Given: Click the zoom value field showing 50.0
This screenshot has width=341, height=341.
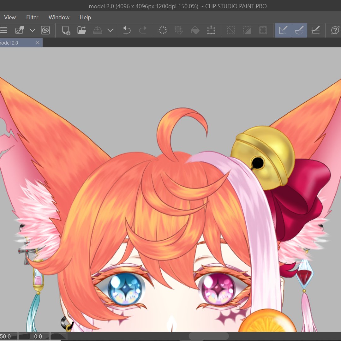Looking at the screenshot, I should point(8,337).
